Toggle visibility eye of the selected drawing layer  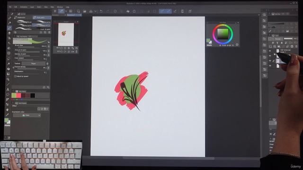pyautogui.click(x=270, y=61)
